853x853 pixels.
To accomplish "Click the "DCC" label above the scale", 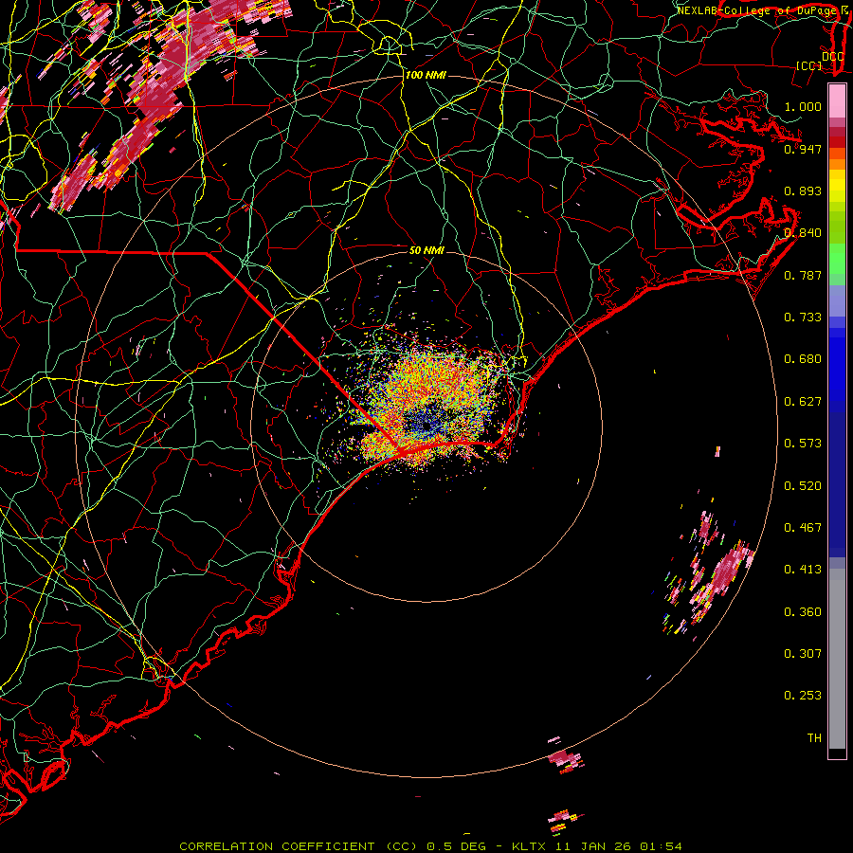I will pos(833,56).
